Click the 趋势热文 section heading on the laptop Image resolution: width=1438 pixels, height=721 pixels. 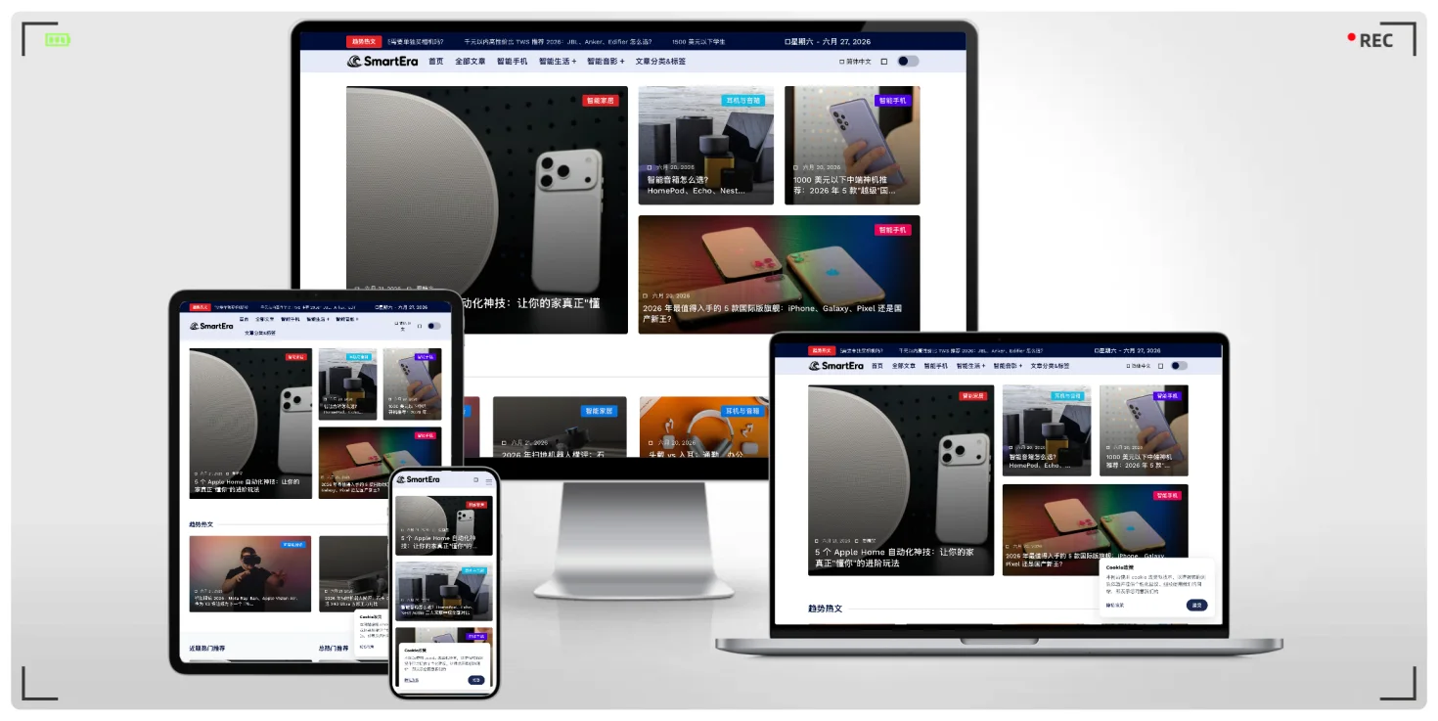(x=825, y=608)
